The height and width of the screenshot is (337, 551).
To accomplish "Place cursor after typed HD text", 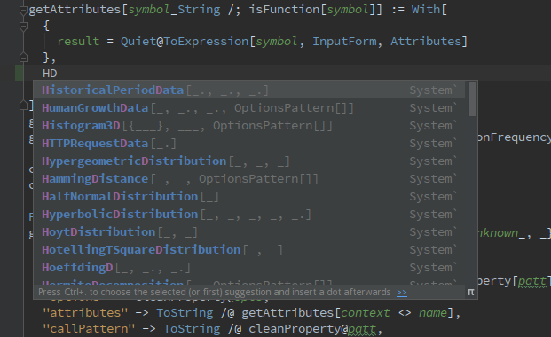I will tap(58, 73).
